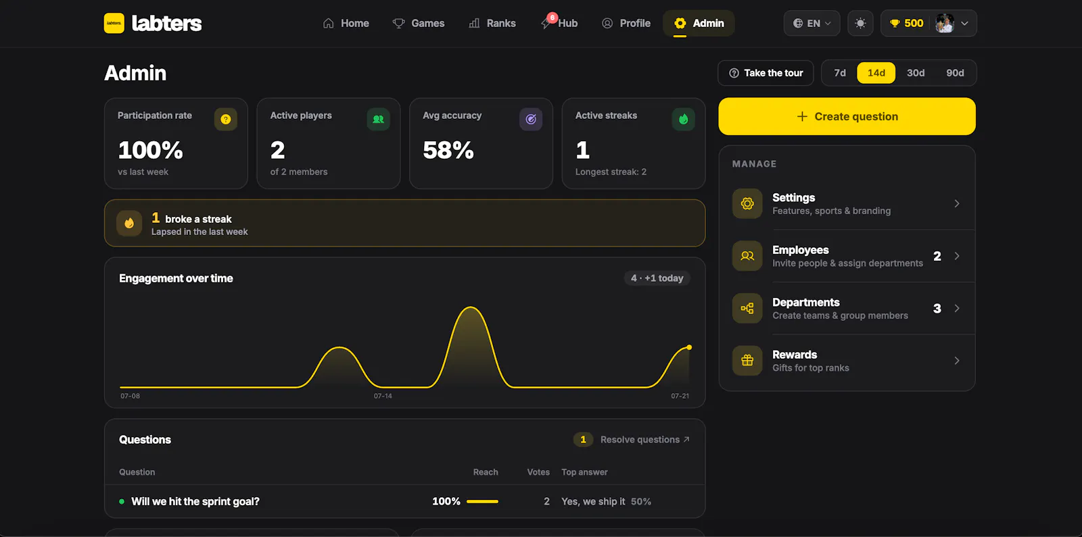Viewport: 1082px width, 537px height.
Task: Open the Resolve questions link
Action: pos(644,440)
